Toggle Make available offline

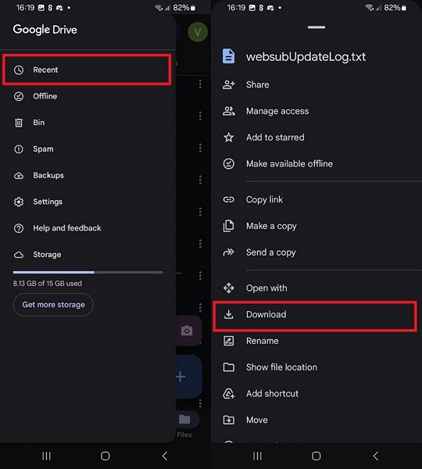316,164
